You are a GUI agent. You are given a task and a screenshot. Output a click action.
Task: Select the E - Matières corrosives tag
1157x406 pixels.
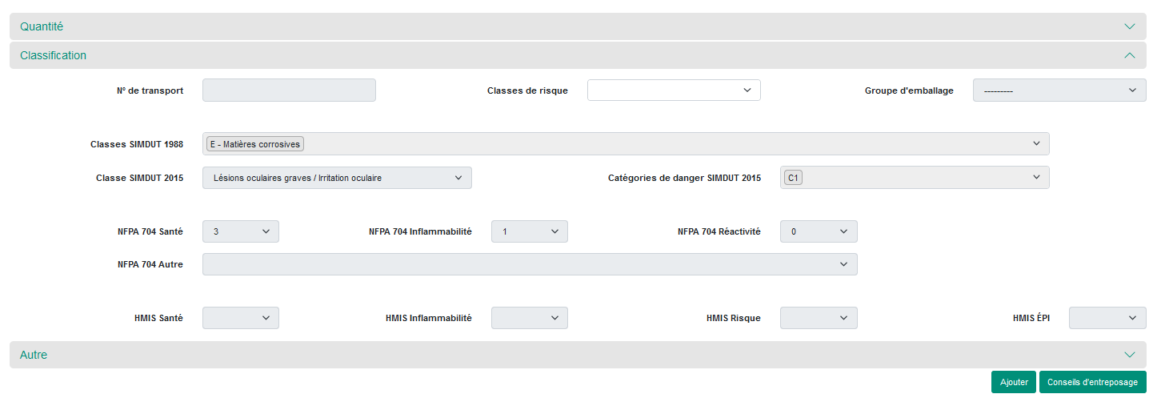coord(255,144)
